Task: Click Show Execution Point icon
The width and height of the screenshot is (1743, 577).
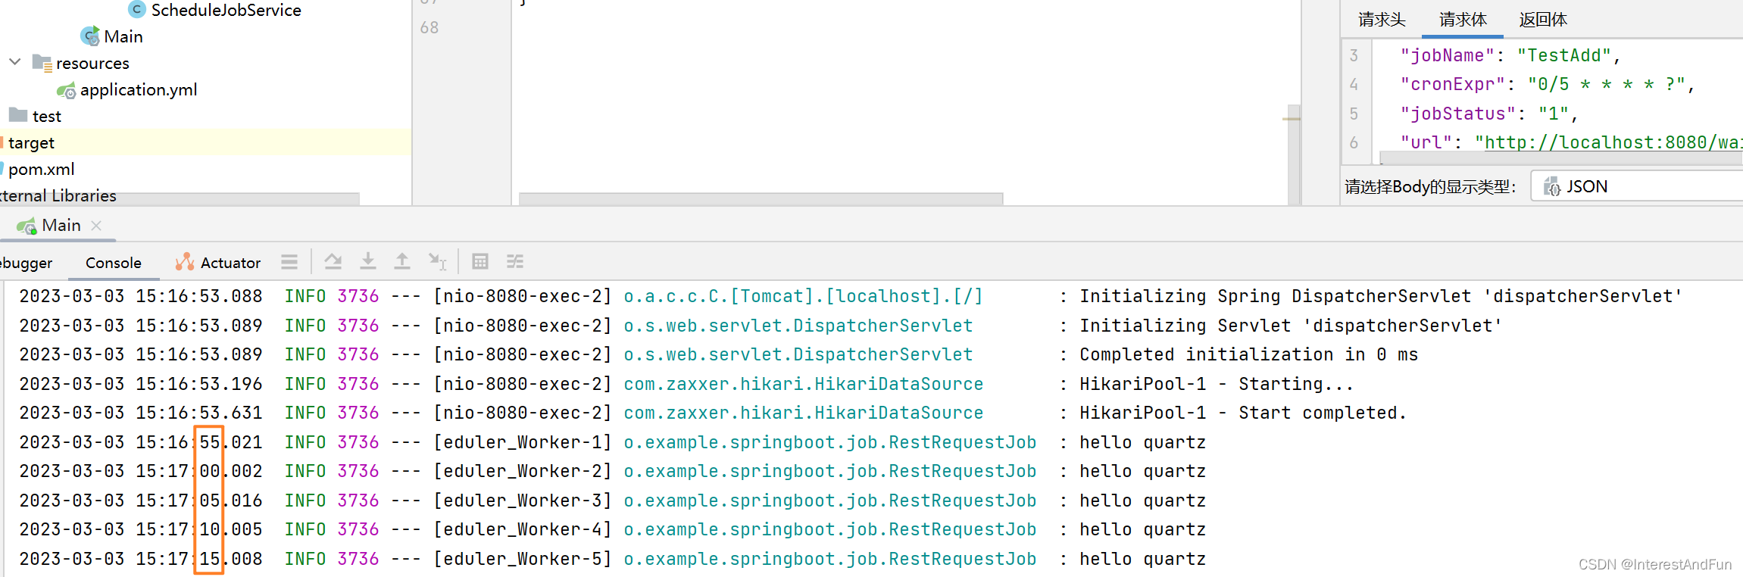Action: pyautogui.click(x=333, y=261)
